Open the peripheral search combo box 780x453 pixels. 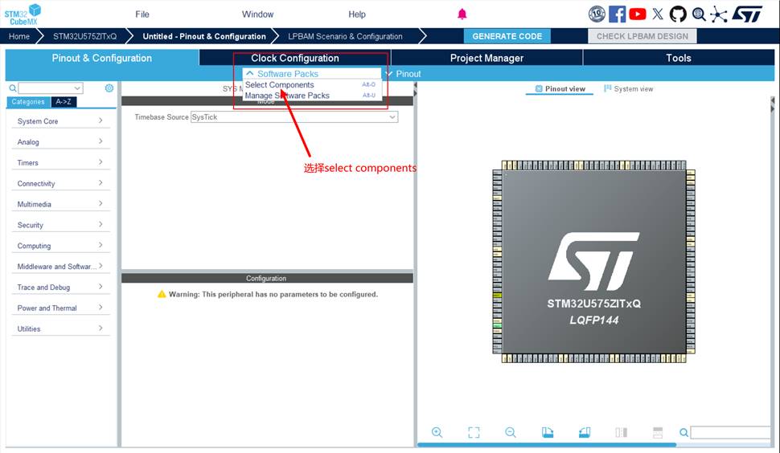[x=51, y=88]
